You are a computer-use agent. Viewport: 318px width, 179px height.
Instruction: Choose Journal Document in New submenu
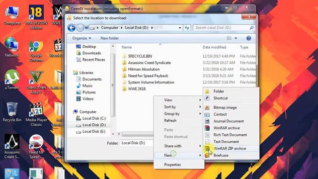231,121
